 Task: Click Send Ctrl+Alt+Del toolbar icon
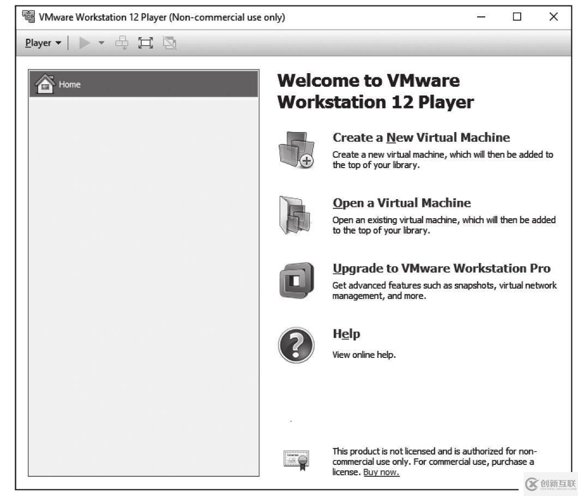[x=122, y=43]
